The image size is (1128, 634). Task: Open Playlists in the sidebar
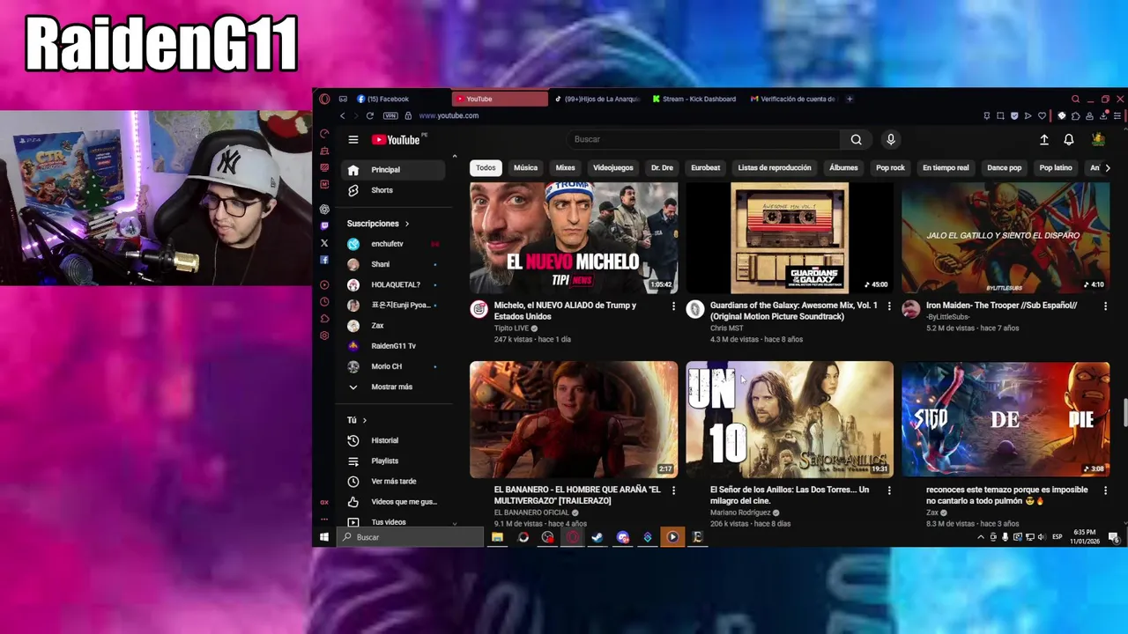point(394,461)
